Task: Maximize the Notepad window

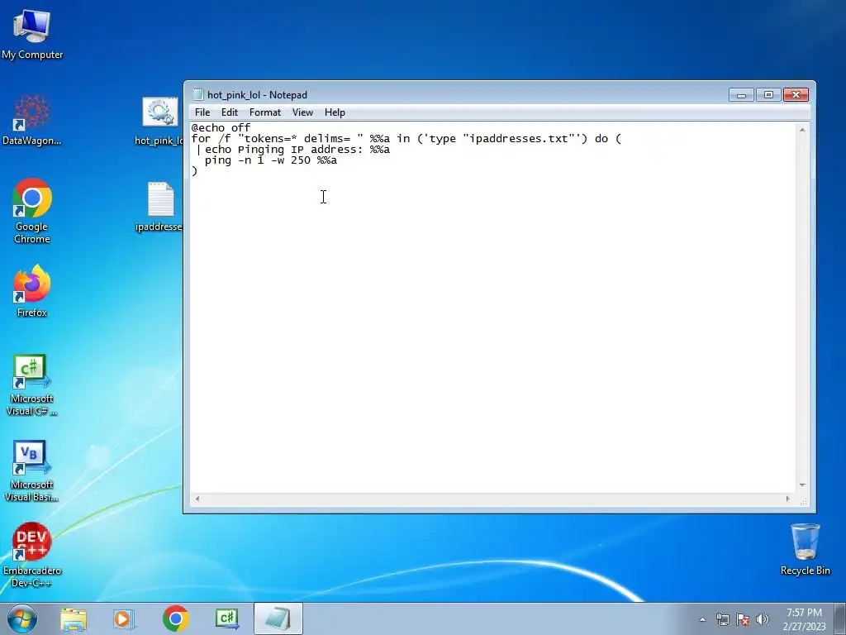Action: pyautogui.click(x=768, y=95)
